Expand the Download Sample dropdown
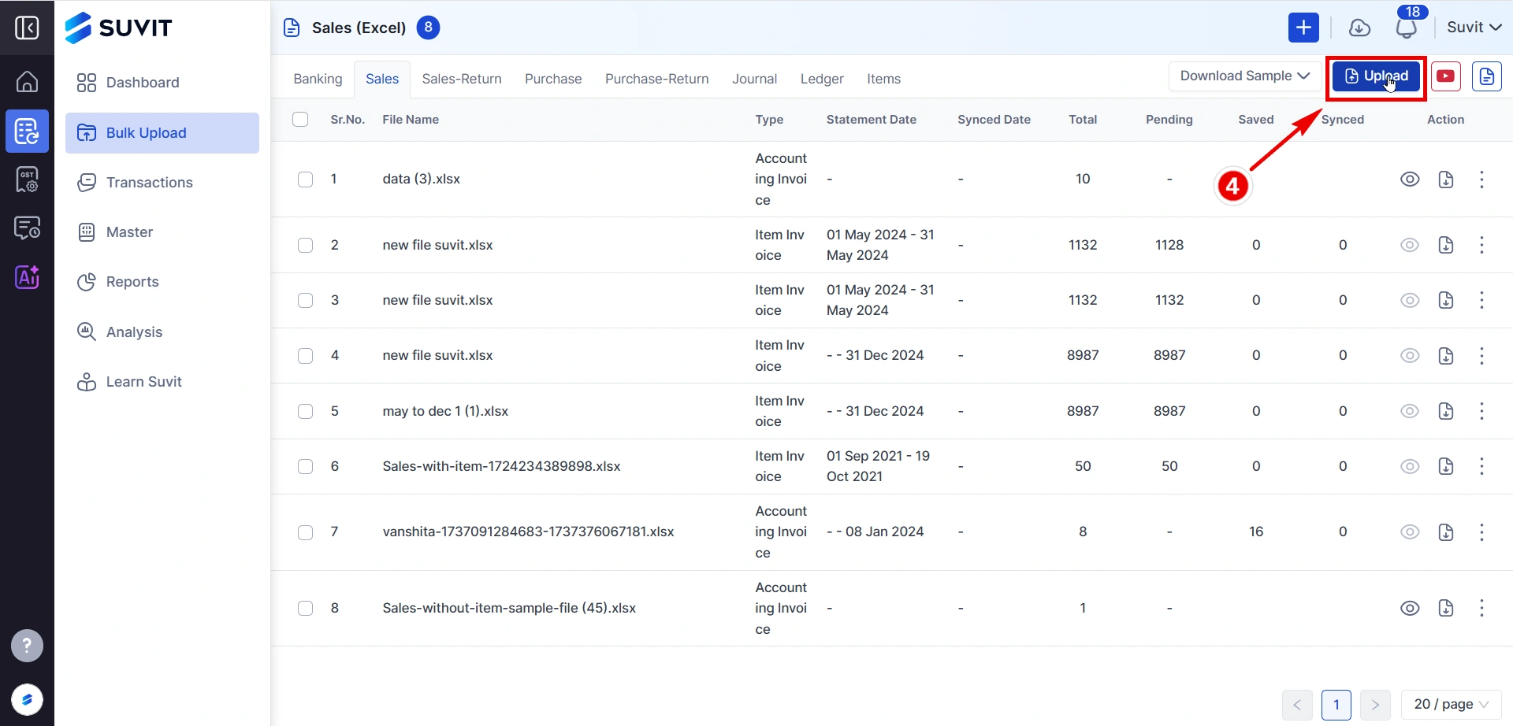Screen dimensions: 1513x726 pos(1244,76)
